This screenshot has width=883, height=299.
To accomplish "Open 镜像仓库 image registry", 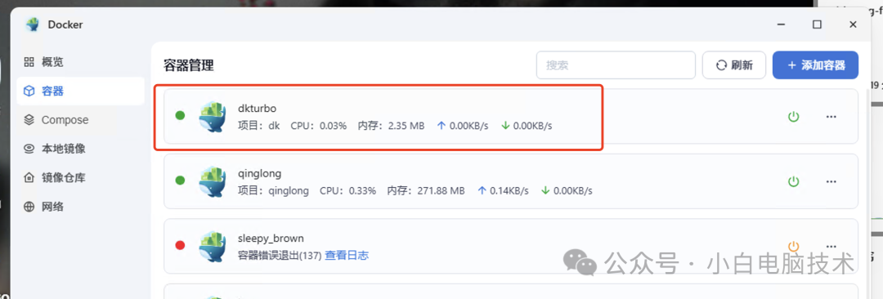I will pyautogui.click(x=55, y=178).
